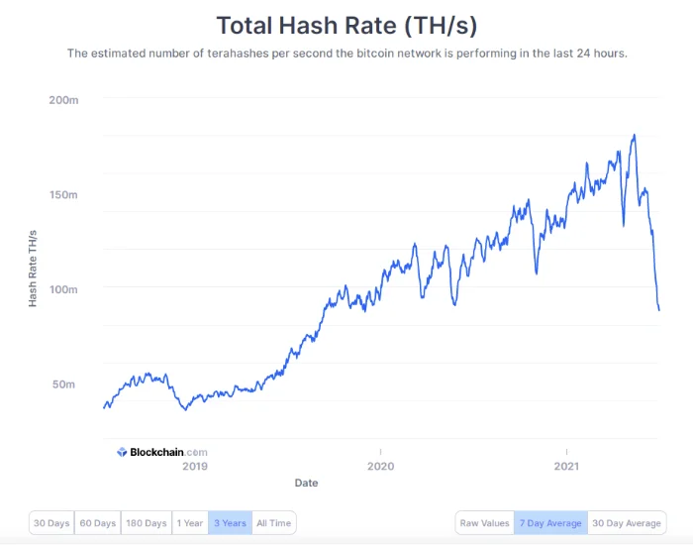
Task: Click the 200m y-axis label
Action: pyautogui.click(x=61, y=100)
